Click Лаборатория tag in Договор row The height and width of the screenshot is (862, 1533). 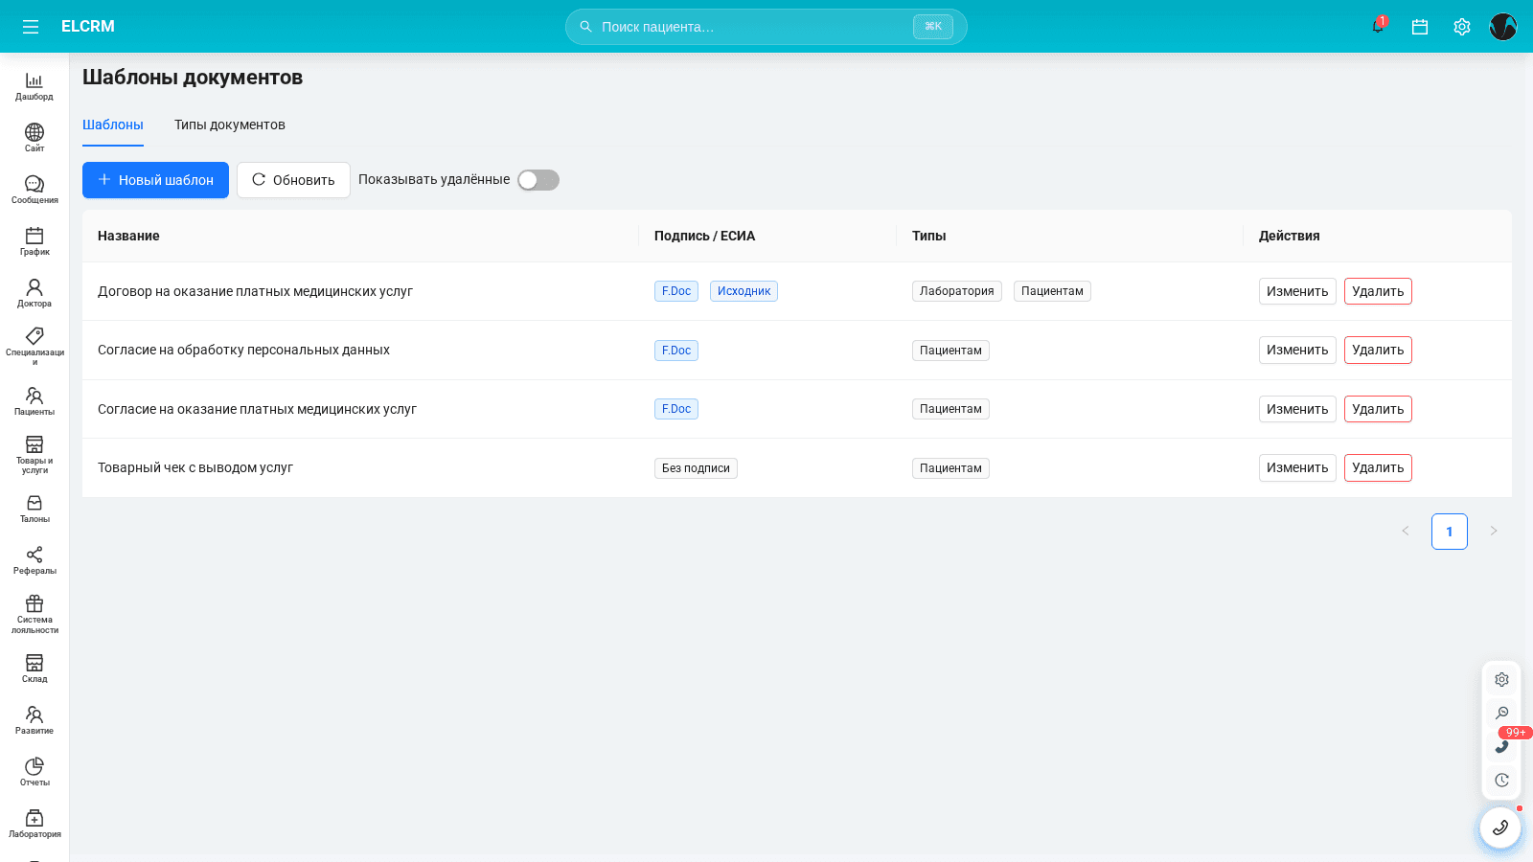coord(957,291)
